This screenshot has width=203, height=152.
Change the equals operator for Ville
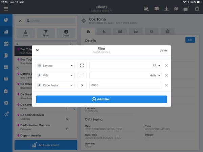tap(82, 76)
